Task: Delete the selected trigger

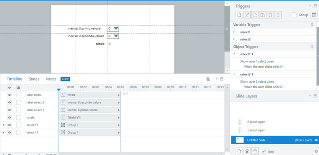Action: click(x=270, y=15)
